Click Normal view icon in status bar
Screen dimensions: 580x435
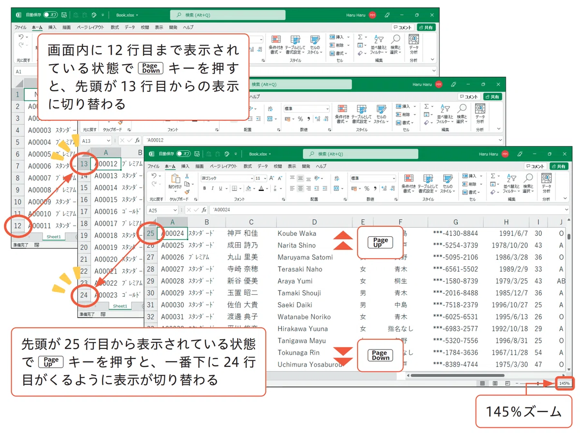(482, 383)
